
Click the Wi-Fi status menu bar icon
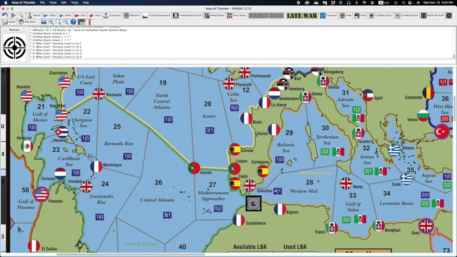click(x=364, y=2)
